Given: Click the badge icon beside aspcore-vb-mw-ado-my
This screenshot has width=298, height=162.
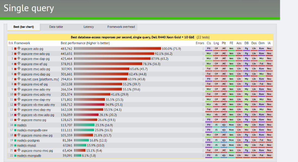Looking at the screenshot, I should (19, 104).
